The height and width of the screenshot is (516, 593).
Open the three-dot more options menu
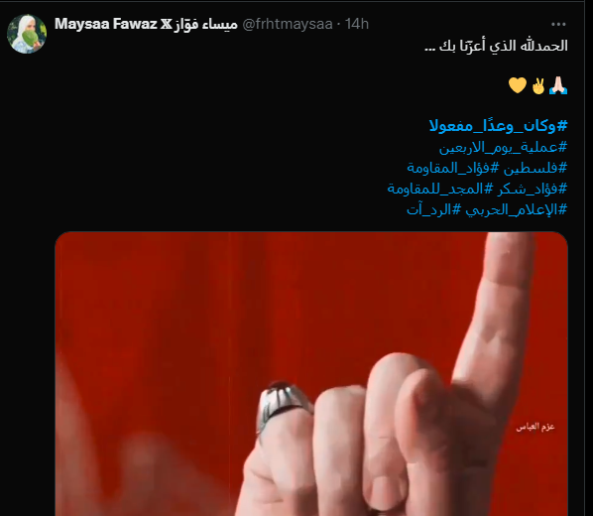[558, 24]
